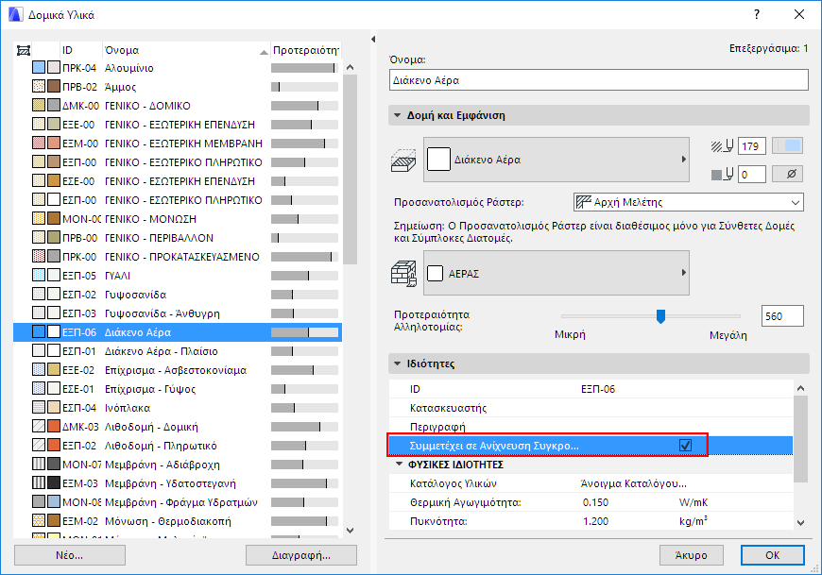
Task: Click fill swatch of Μεμβράνη - Αδιάβροχη
Action: 39,464
